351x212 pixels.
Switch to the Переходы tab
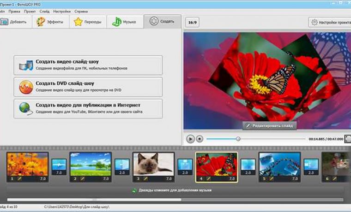coord(88,22)
